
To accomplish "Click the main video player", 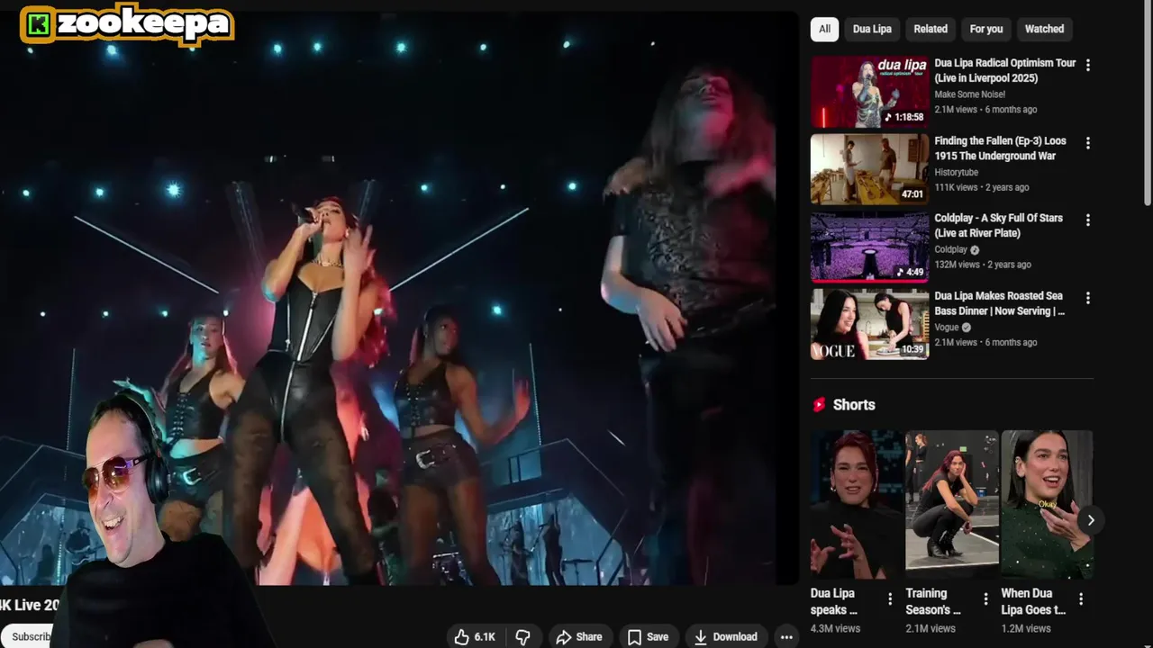I will click(x=399, y=298).
